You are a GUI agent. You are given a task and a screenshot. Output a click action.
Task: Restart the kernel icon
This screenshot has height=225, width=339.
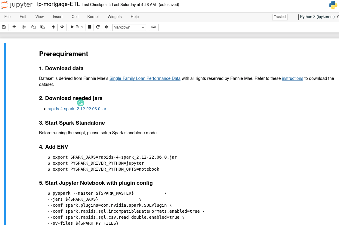pyautogui.click(x=98, y=27)
